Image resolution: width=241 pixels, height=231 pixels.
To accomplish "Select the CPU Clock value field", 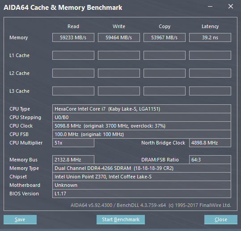I will click(142, 126).
